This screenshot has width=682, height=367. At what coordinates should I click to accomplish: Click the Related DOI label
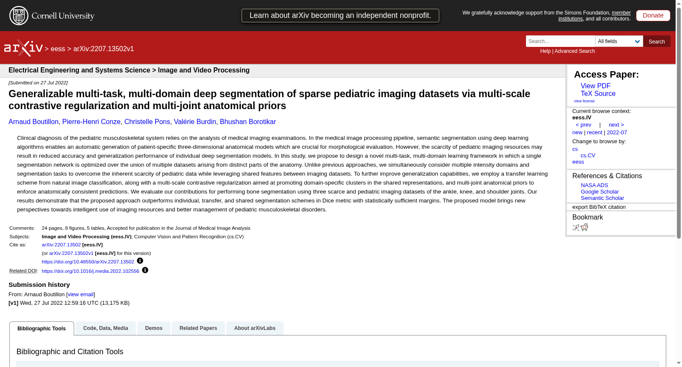[x=23, y=271]
